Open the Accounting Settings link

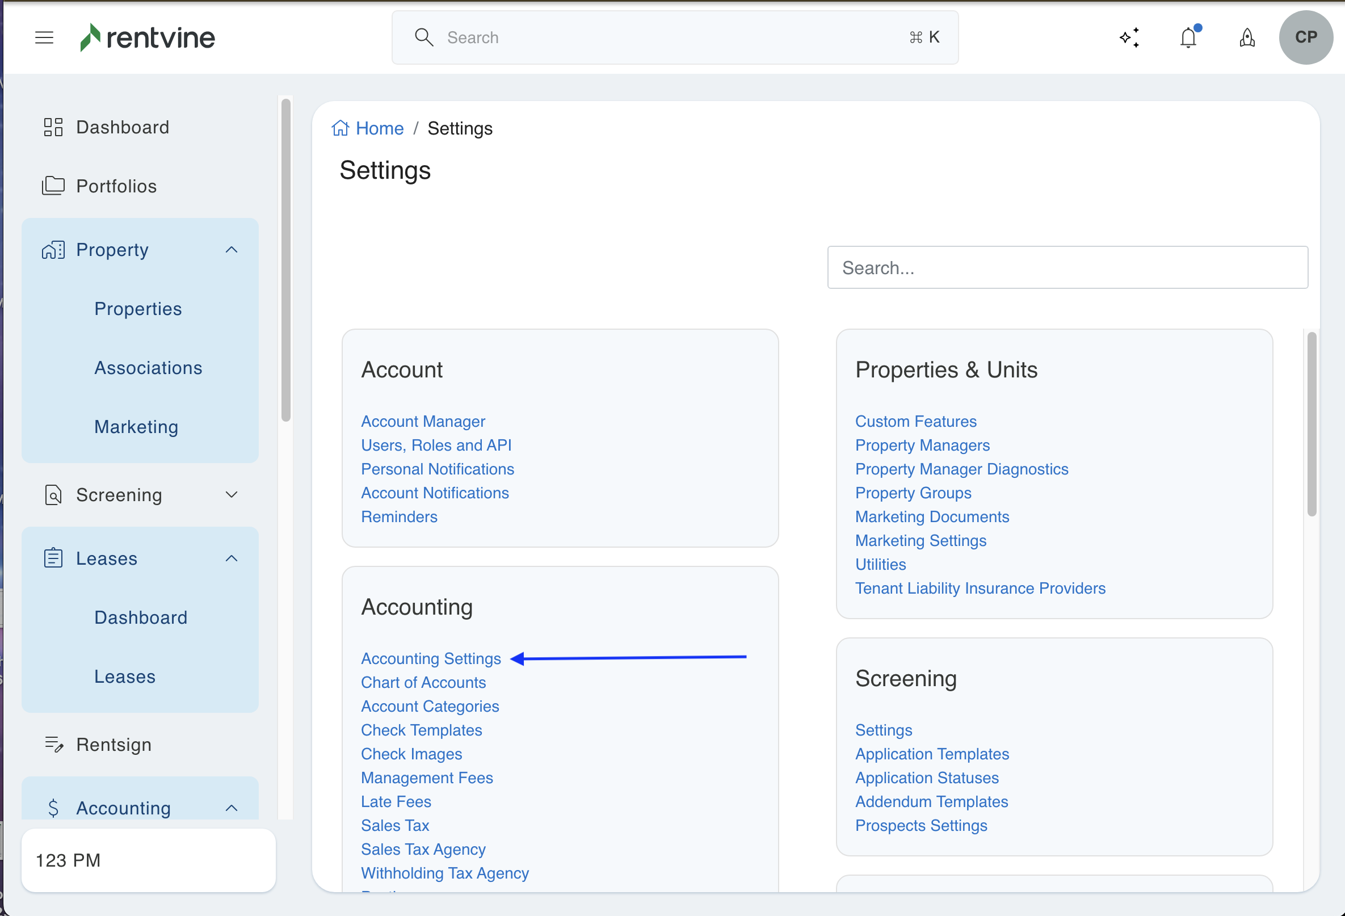coord(431,658)
